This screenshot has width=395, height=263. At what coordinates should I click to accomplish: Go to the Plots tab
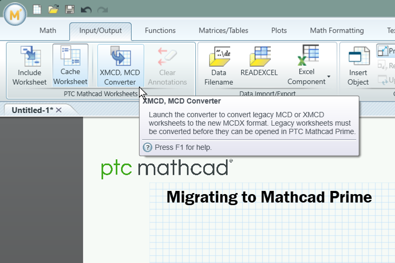(279, 31)
